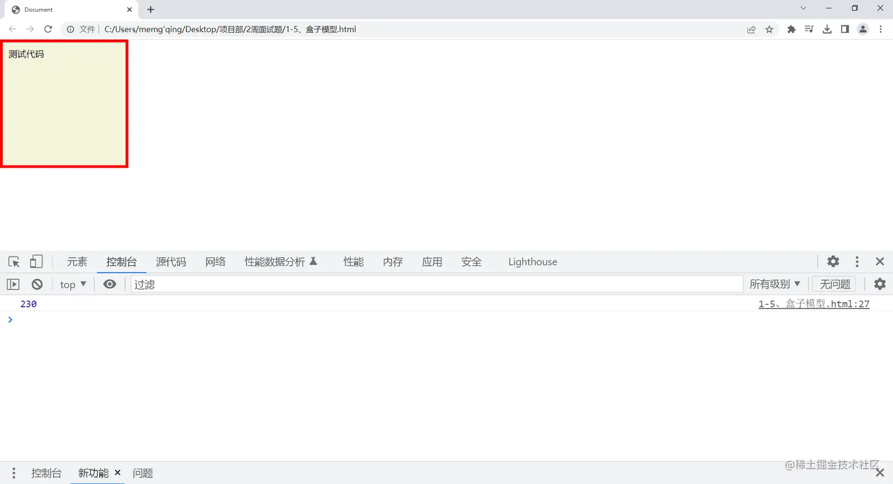Switch to the 内存 tab

(393, 262)
